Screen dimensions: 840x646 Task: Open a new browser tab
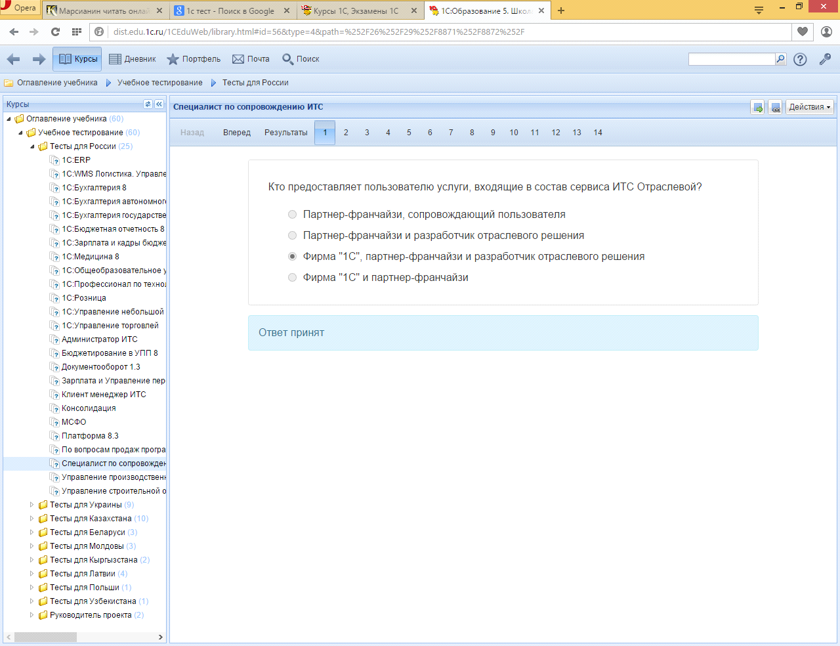click(561, 11)
